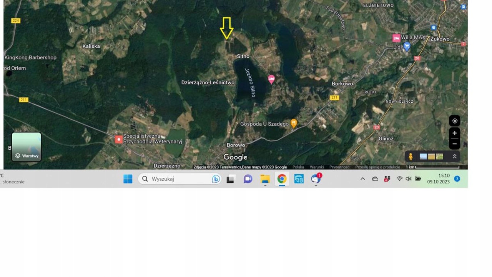This screenshot has height=277, width=492.
Task: Select the Borowo place label
Action: [236, 145]
